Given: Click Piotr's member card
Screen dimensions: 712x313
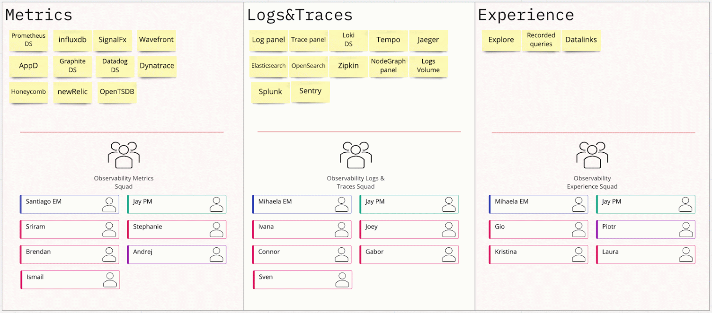Looking at the screenshot, I should pos(645,229).
